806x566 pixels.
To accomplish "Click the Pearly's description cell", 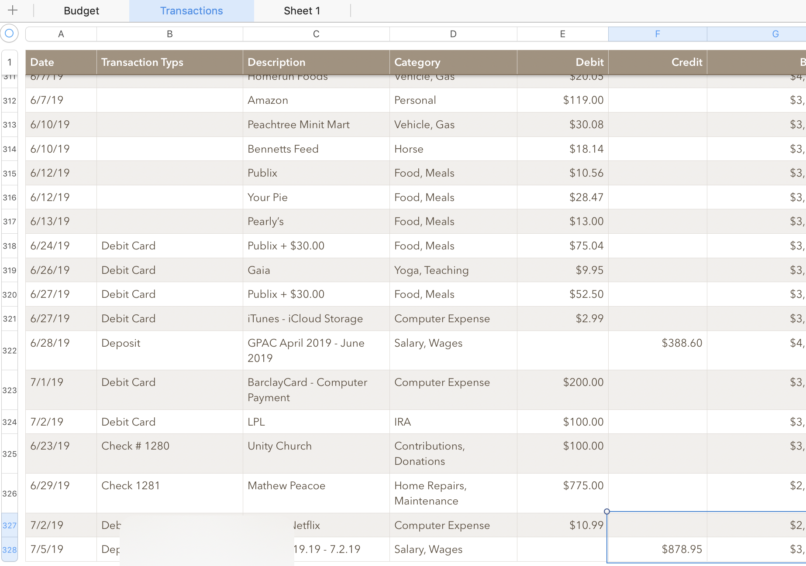I will point(316,222).
